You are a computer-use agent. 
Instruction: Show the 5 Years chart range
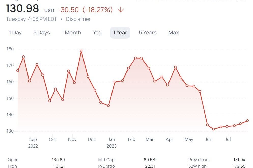click(148, 33)
